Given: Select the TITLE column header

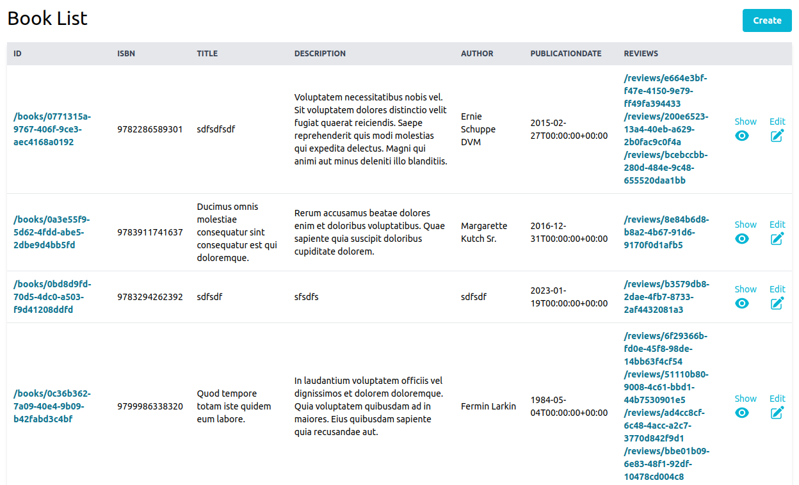Looking at the screenshot, I should [x=207, y=54].
